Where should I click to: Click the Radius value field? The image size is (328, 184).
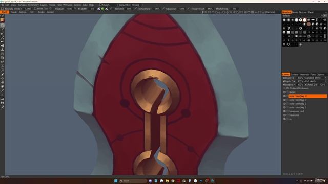point(70,9)
